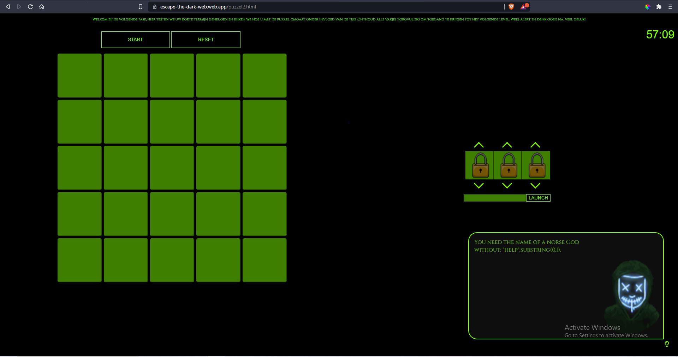Open the browser hamburger menu
This screenshot has height=357, width=678.
pyautogui.click(x=670, y=7)
